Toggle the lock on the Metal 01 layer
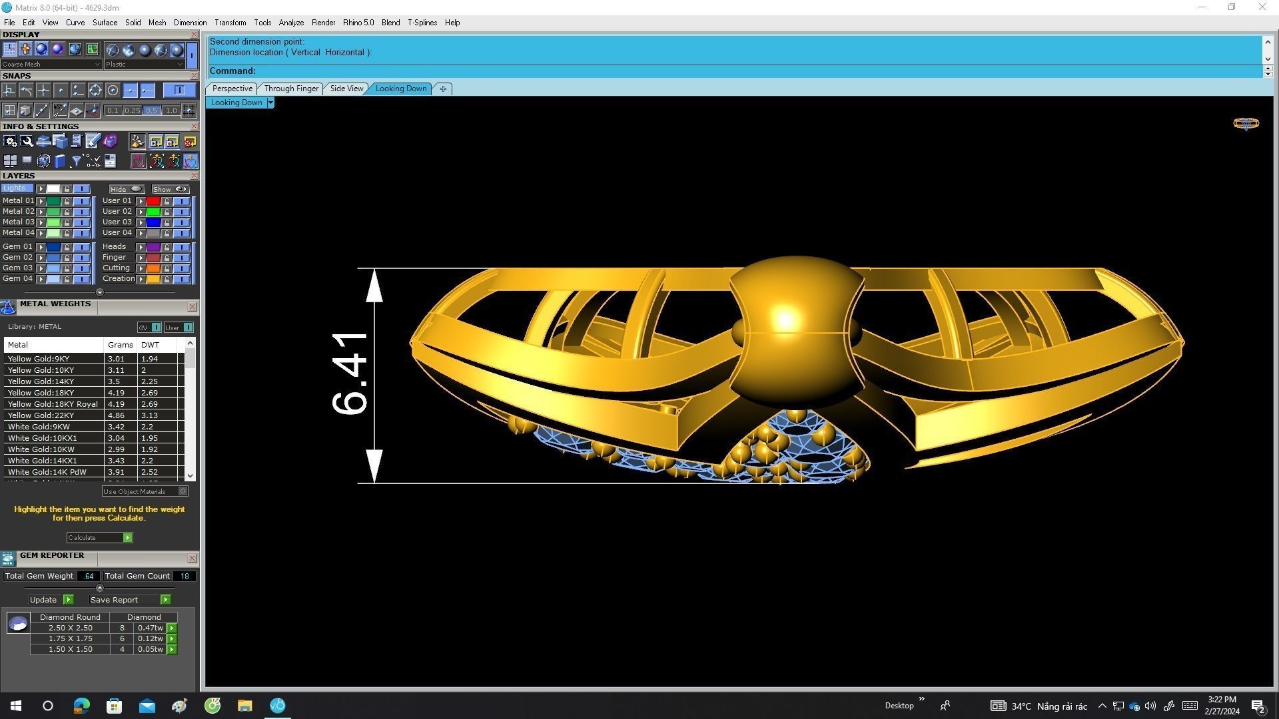Image resolution: width=1279 pixels, height=719 pixels. click(x=67, y=201)
